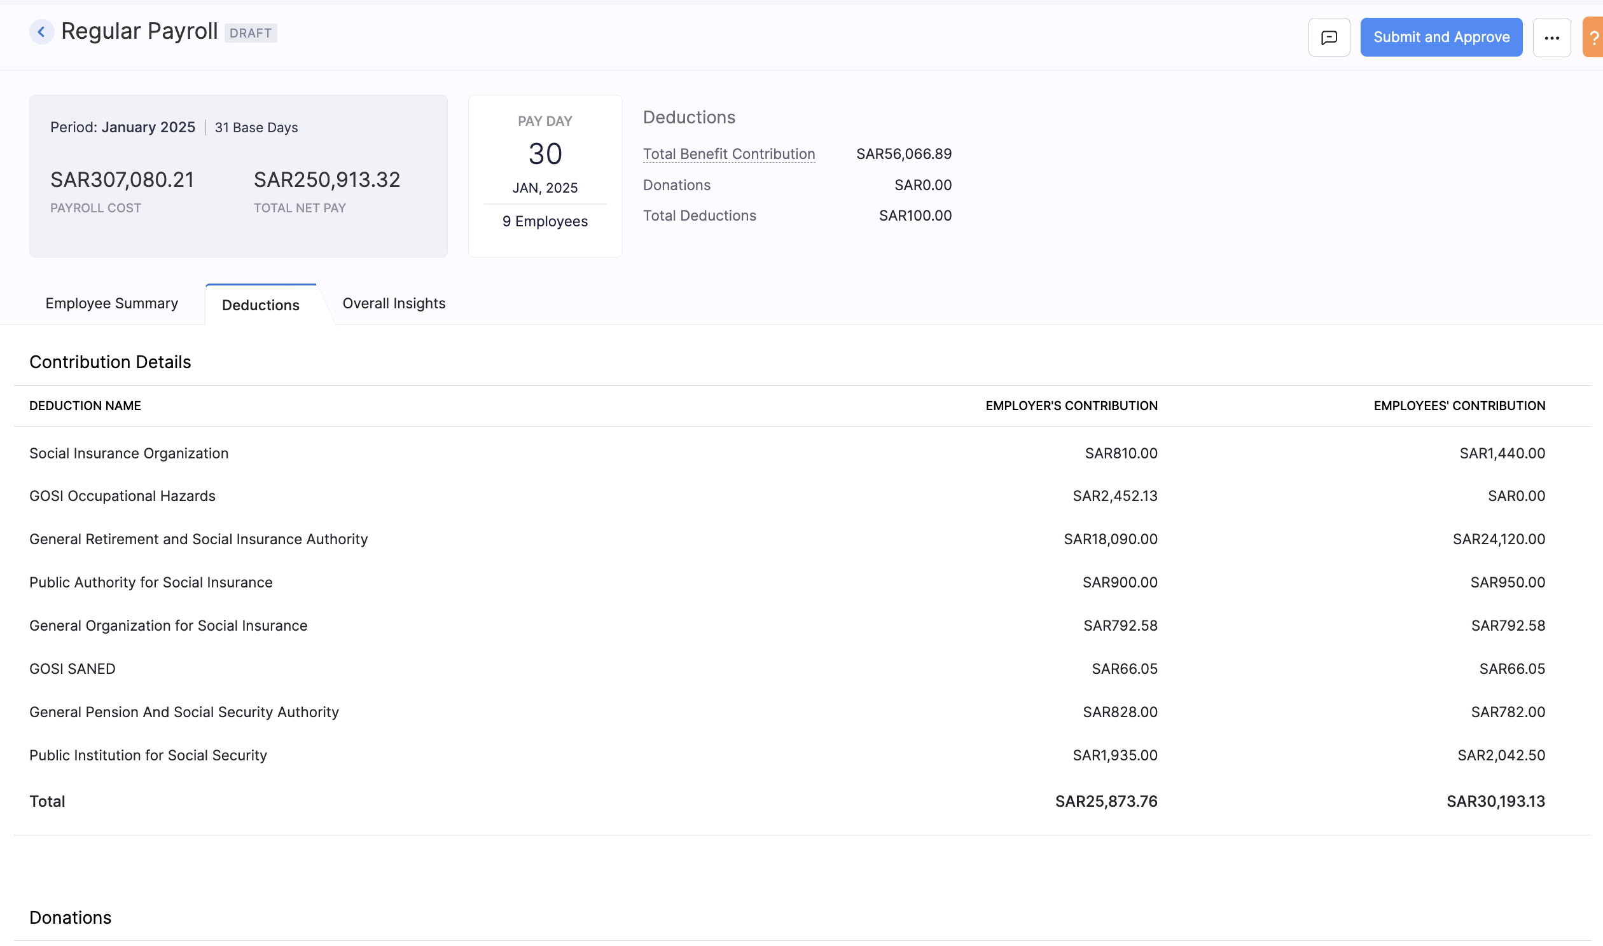The width and height of the screenshot is (1603, 946).
Task: Click General Organization for Social Insurance
Action: 168,626
